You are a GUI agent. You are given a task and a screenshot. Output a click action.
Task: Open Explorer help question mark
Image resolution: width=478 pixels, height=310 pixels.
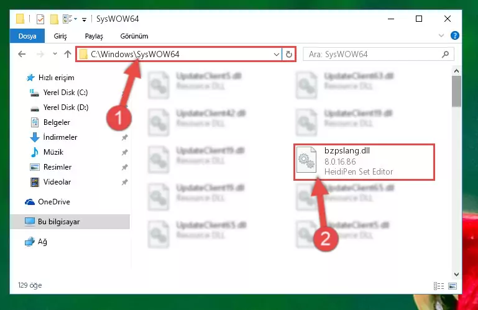coord(454,35)
